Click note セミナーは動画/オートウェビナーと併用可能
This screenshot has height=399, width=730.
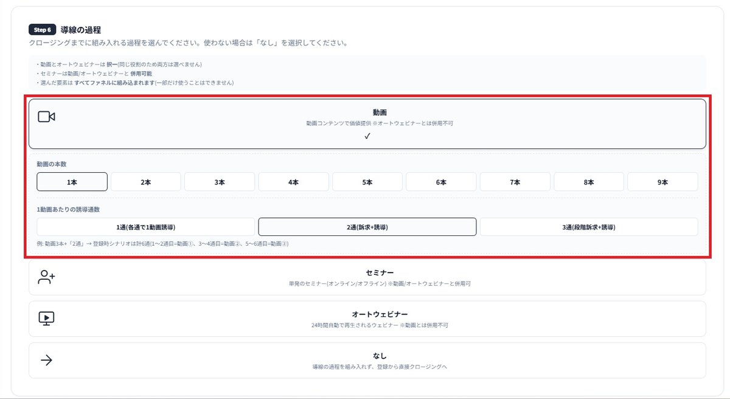tap(94, 74)
